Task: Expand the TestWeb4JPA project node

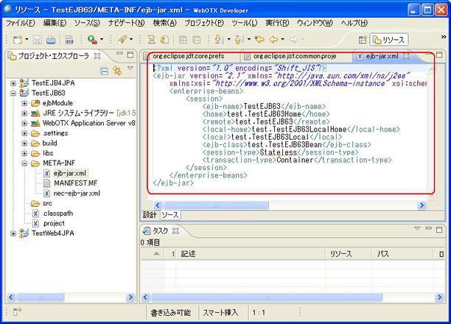Action: (13, 233)
